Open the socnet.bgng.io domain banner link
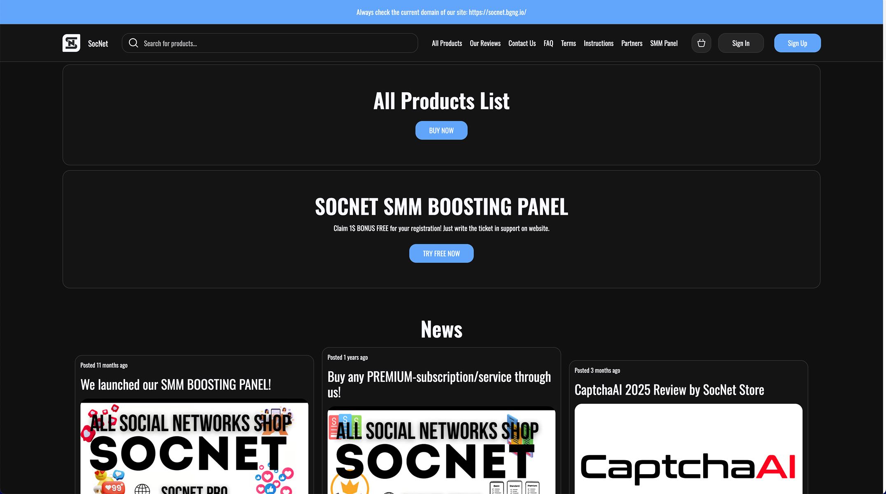The height and width of the screenshot is (494, 886). 497,12
